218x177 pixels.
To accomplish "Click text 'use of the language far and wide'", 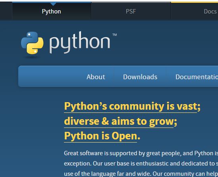I will click(107, 174).
